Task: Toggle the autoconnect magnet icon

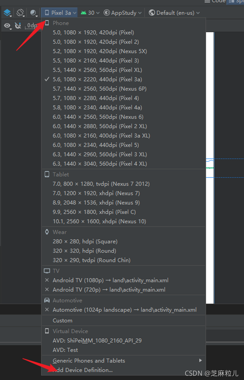Action: [18, 25]
